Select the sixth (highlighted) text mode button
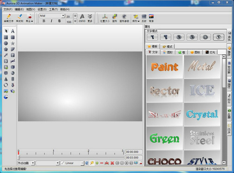The image size is (234, 173). (x=219, y=37)
